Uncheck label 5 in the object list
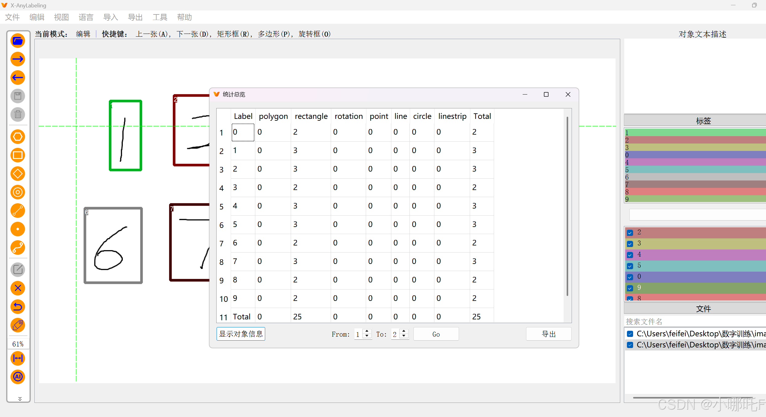The height and width of the screenshot is (417, 766). tap(630, 266)
